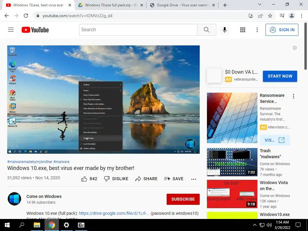Image resolution: width=308 pixels, height=231 pixels.
Task: Click the SIGN IN button
Action: (282, 30)
